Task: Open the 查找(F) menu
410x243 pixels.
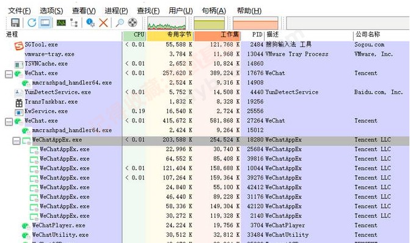Action: coord(148,11)
